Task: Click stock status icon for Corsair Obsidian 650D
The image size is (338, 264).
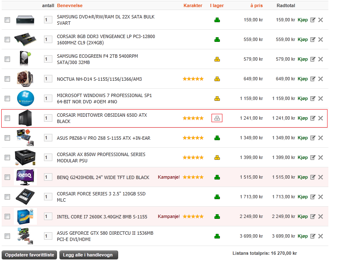Action: (217, 118)
